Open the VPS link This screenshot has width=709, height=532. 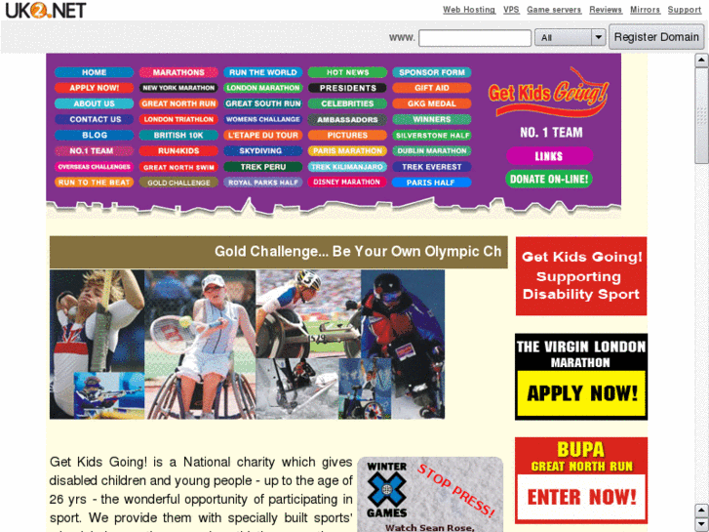pos(511,10)
